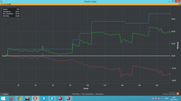
Task: Open Google Chrome from the taskbar
Action: tap(19, 98)
